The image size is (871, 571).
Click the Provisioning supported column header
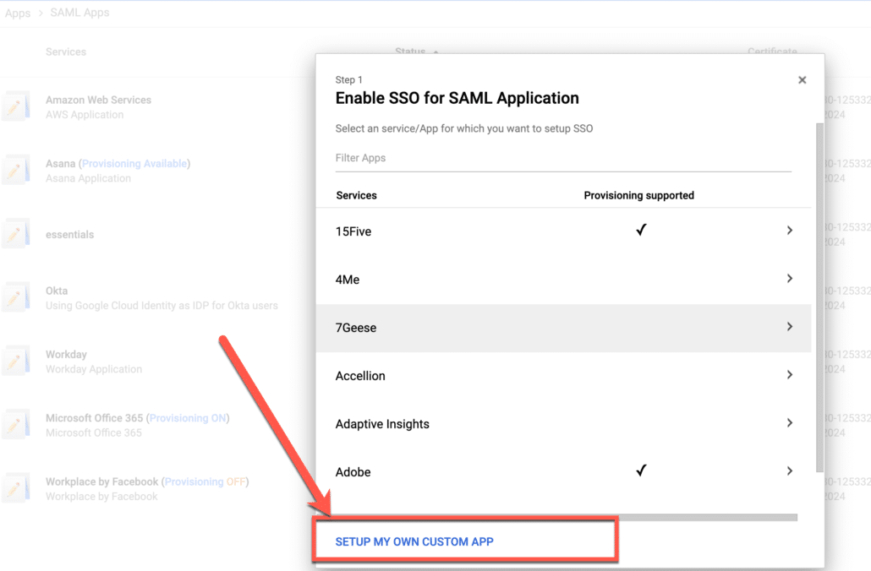tap(638, 195)
